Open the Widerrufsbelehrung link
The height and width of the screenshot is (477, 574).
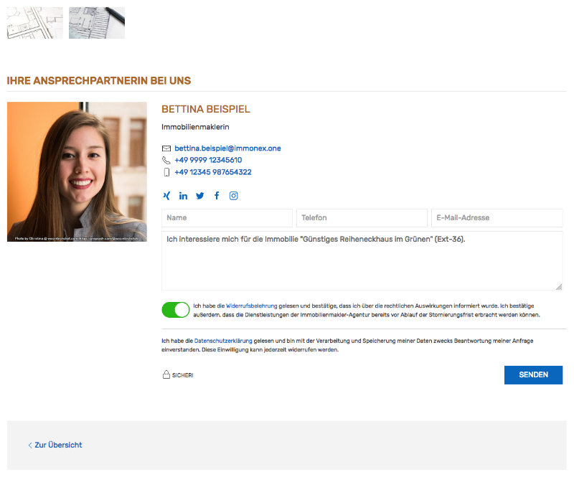[252, 306]
